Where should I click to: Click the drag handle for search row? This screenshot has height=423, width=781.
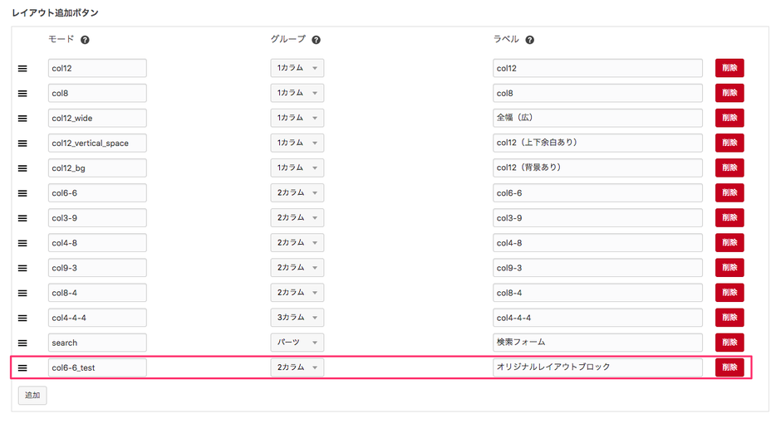pyautogui.click(x=22, y=343)
